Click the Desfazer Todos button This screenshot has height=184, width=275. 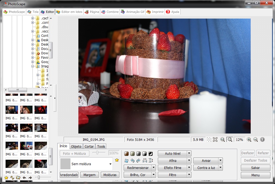coord(255,160)
